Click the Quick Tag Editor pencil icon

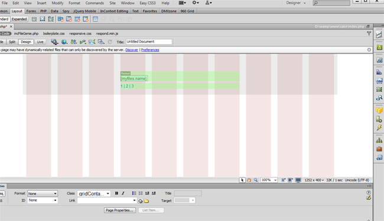pyautogui.click(x=369, y=197)
